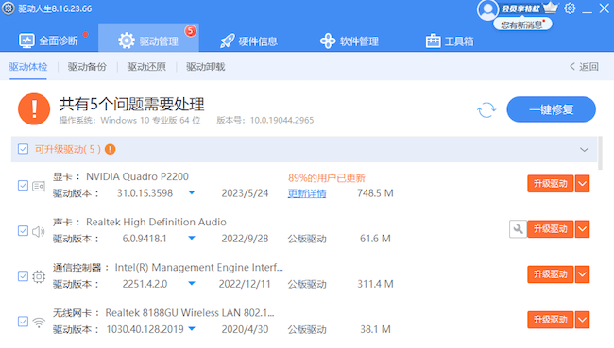
Task: Open upgrade options arrow for Intel Management Engine
Action: point(582,274)
